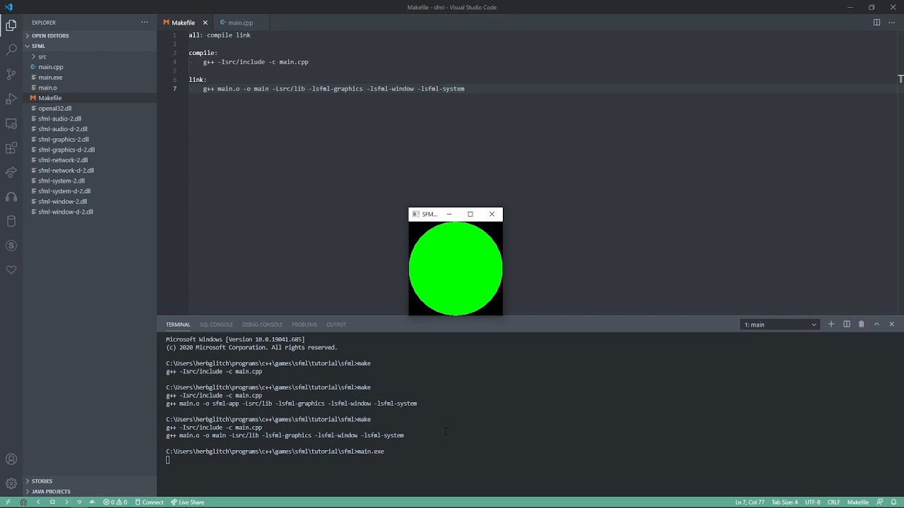Split the editor right
This screenshot has height=508, width=904.
[876, 23]
